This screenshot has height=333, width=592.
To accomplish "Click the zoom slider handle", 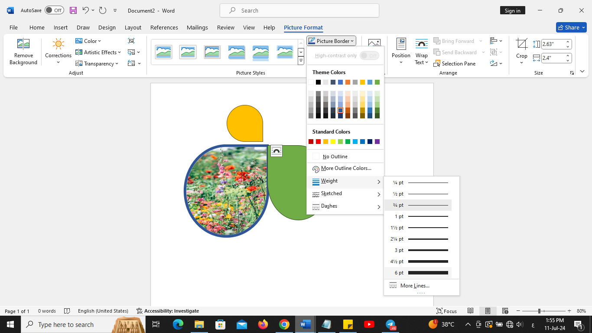I will pos(539,311).
